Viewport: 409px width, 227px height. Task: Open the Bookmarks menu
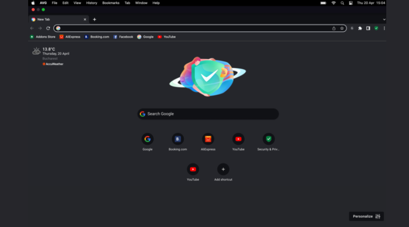coord(110,3)
